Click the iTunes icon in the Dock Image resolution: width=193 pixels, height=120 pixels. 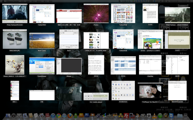pos(53,115)
